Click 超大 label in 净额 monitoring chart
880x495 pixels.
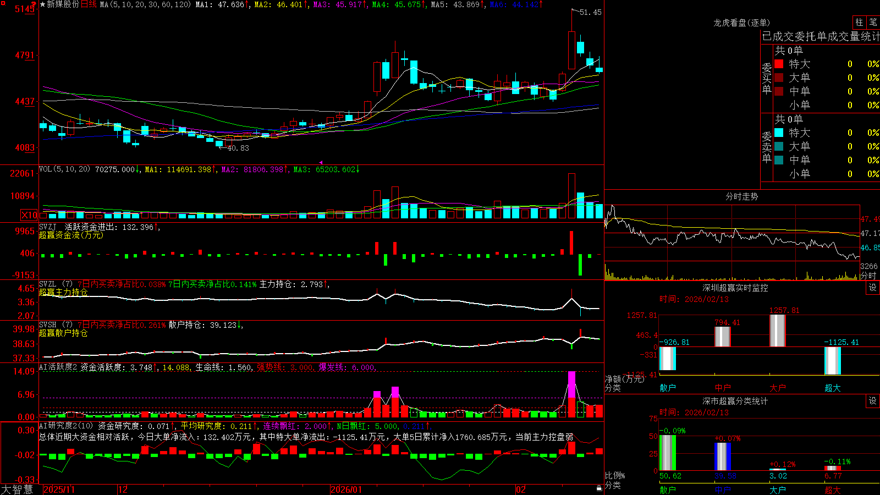(833, 388)
